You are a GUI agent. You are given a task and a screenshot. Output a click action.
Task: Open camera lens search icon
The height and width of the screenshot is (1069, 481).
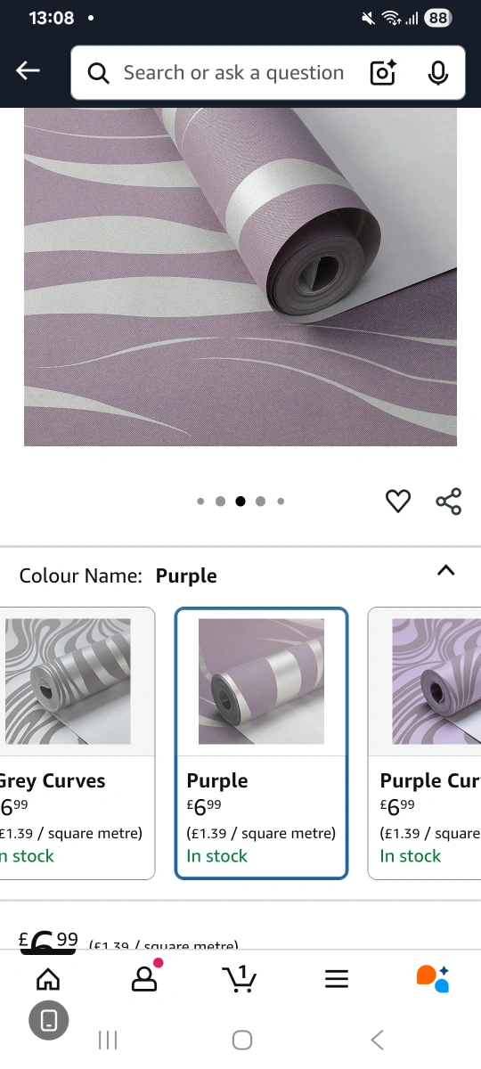[383, 73]
